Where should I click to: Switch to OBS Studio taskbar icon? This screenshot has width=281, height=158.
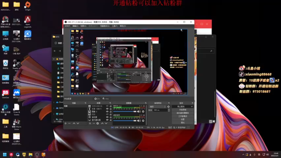(x=37, y=154)
